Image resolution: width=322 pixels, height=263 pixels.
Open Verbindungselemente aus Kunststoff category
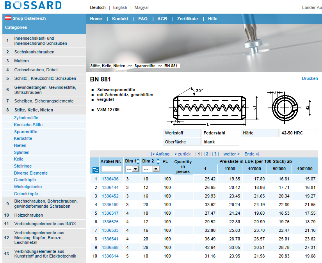(x=45, y=254)
